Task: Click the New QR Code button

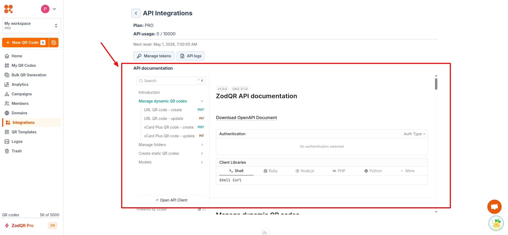Action: pyautogui.click(x=25, y=43)
